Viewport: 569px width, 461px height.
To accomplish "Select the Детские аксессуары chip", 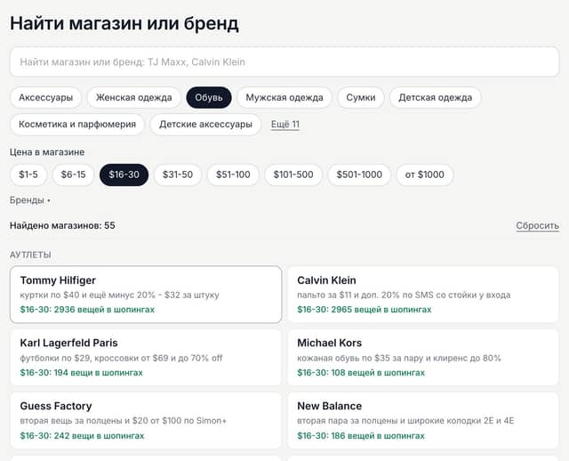I will [x=205, y=125].
